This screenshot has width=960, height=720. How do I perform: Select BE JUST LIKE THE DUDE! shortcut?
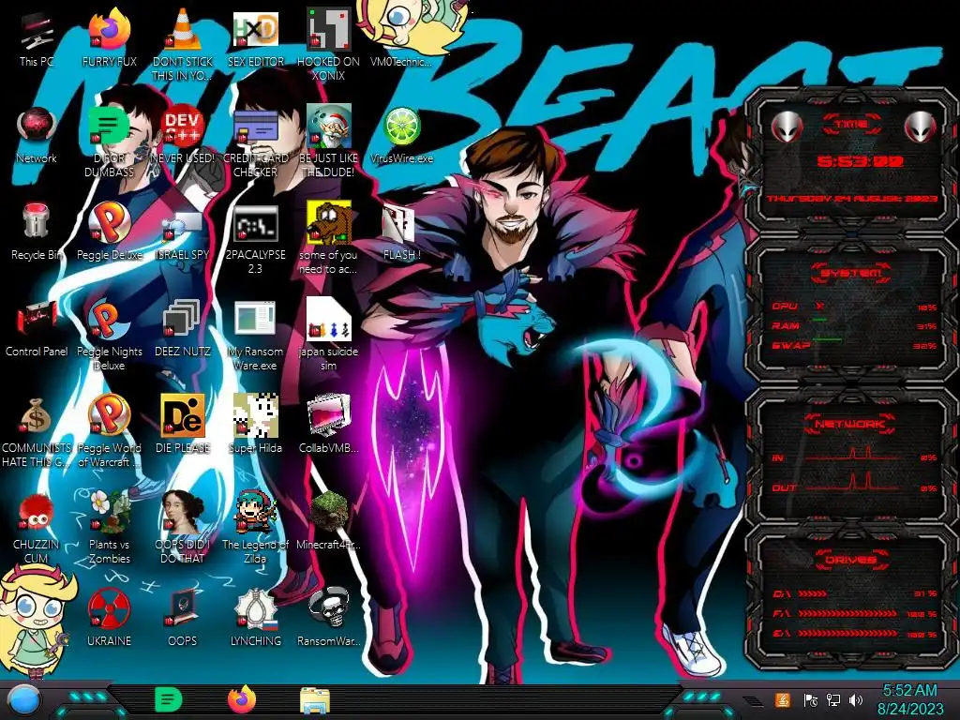328,142
